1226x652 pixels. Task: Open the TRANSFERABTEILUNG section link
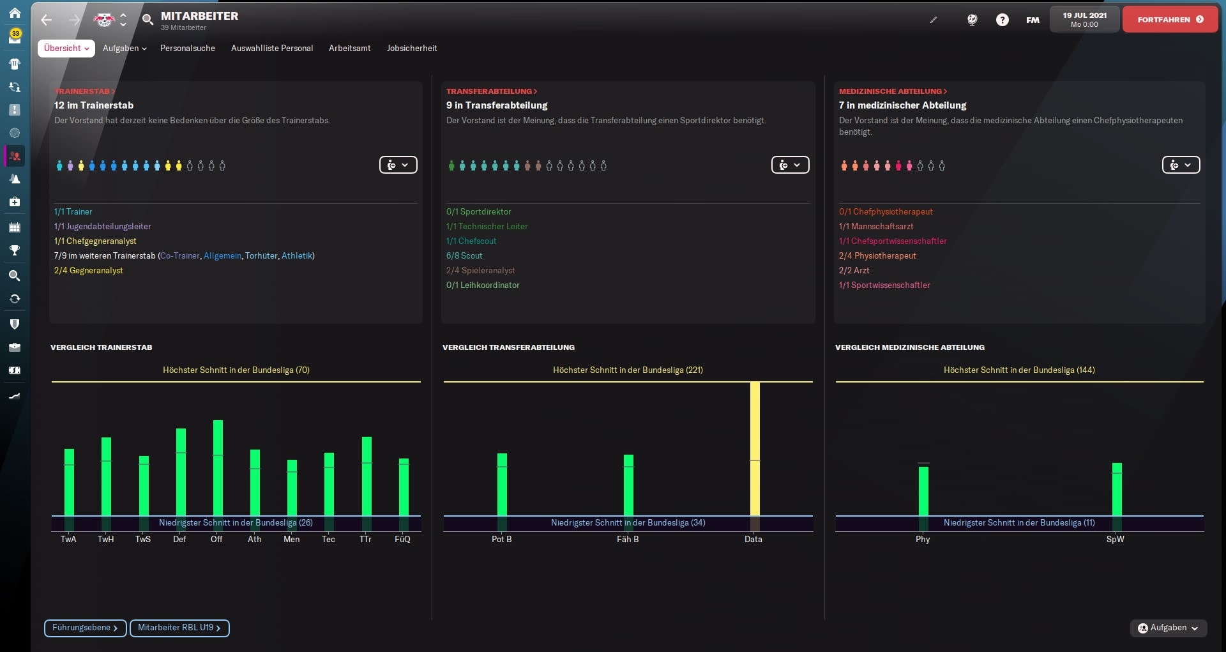click(491, 91)
